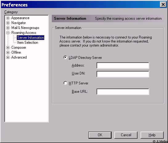Screen dimensions: 168x143
Task: Confirm preferences with OK button
Action: 100,135
